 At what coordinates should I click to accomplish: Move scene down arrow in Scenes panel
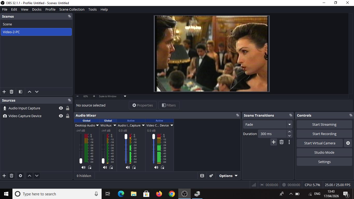tap(37, 92)
